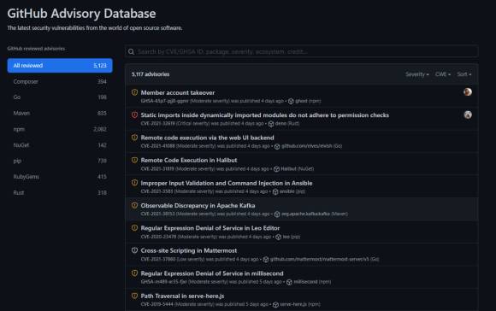Image resolution: width=496 pixels, height=311 pixels.
Task: Open Cross-site Scripting in Mattermost advisory
Action: 188,250
